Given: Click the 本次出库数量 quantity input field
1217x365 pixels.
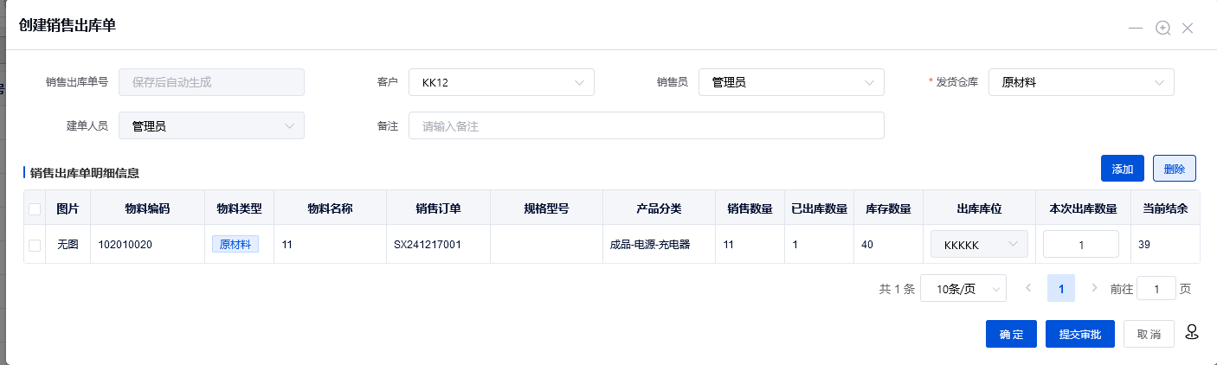Looking at the screenshot, I should point(1081,245).
